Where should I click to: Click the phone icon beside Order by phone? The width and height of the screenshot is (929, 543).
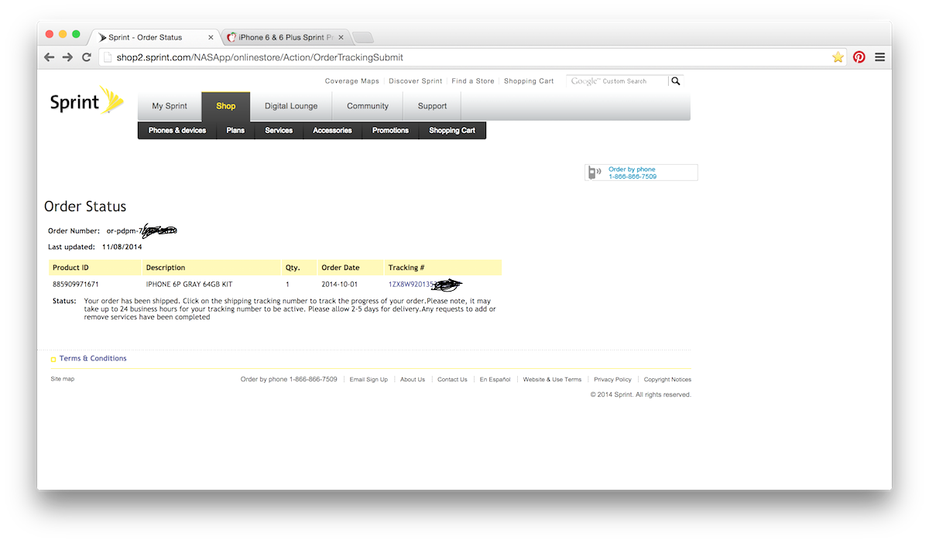[594, 172]
